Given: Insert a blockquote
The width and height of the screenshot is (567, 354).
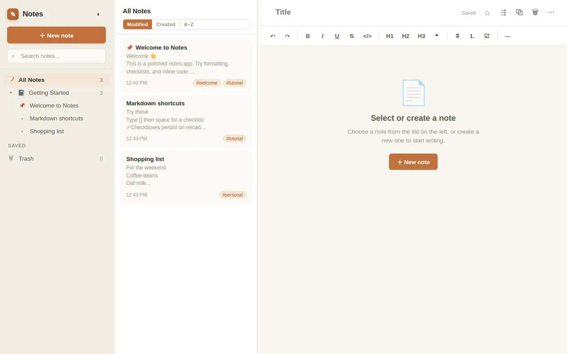Looking at the screenshot, I should (437, 36).
